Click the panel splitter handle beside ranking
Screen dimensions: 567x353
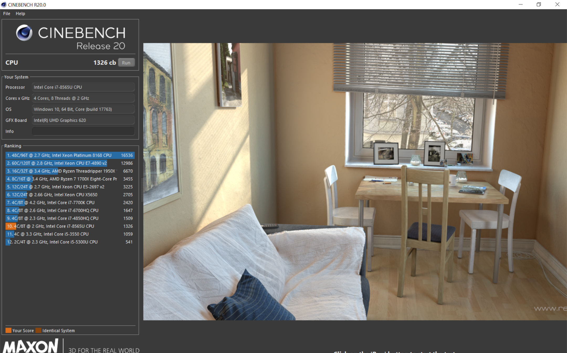142,189
